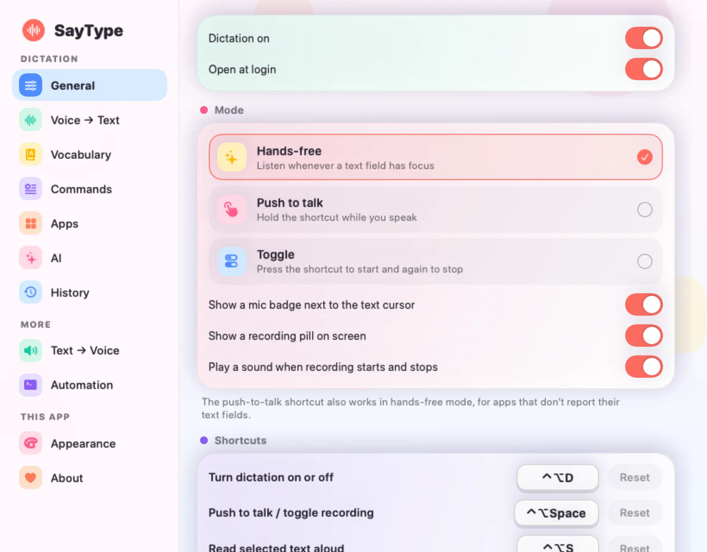Click the Toggle mode switch icon
Image resolution: width=707 pixels, height=552 pixels.
click(232, 261)
